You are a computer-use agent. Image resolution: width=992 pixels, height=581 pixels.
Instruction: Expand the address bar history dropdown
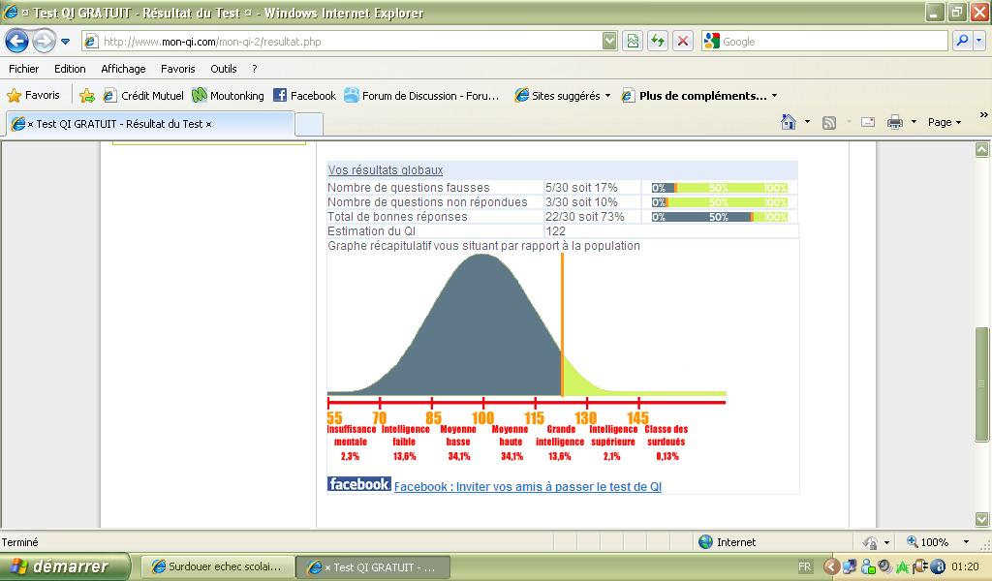(x=609, y=41)
